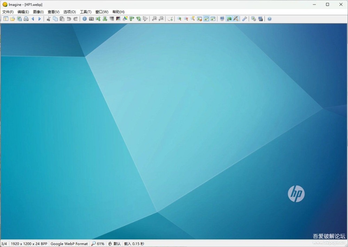348x247 pixels.
Task: Click the cut scissors icon
Action: [x=49, y=19]
